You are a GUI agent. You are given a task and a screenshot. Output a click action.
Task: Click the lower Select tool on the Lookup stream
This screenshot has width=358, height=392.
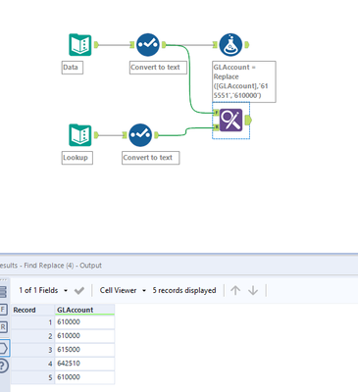click(x=140, y=135)
